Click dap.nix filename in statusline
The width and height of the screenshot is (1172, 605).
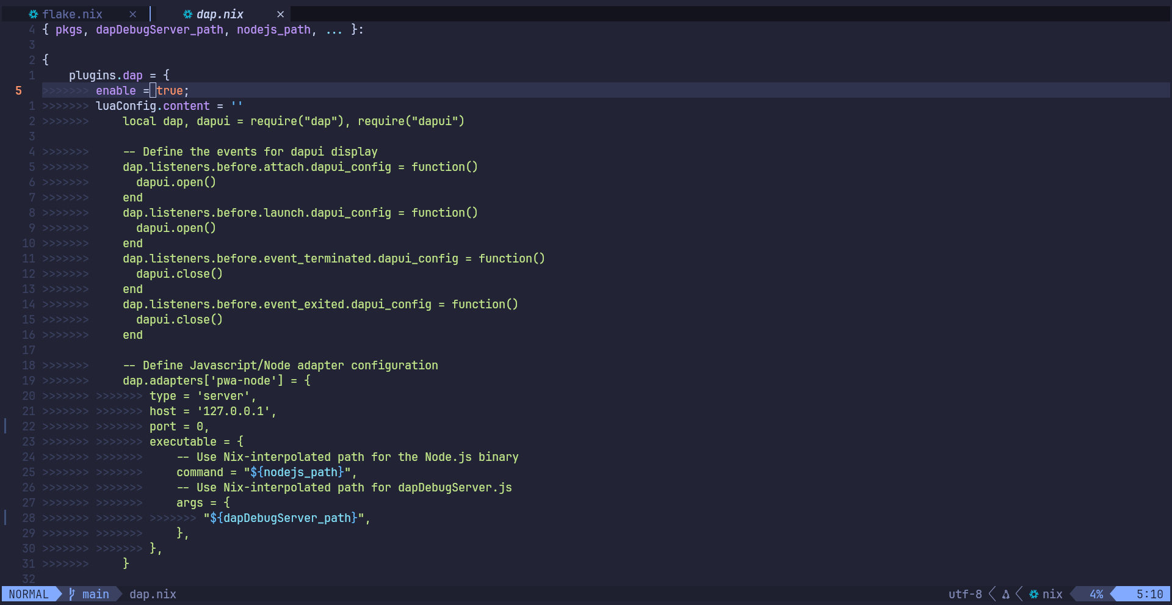[x=153, y=594]
